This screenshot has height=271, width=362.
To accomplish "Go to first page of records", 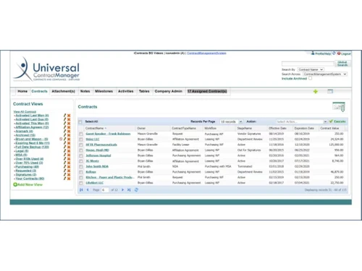I will [x=81, y=190].
